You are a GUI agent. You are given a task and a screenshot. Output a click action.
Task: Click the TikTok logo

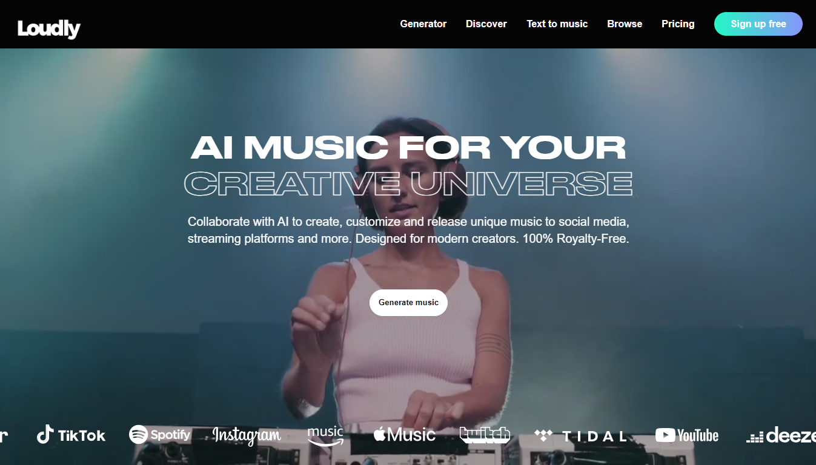71,435
